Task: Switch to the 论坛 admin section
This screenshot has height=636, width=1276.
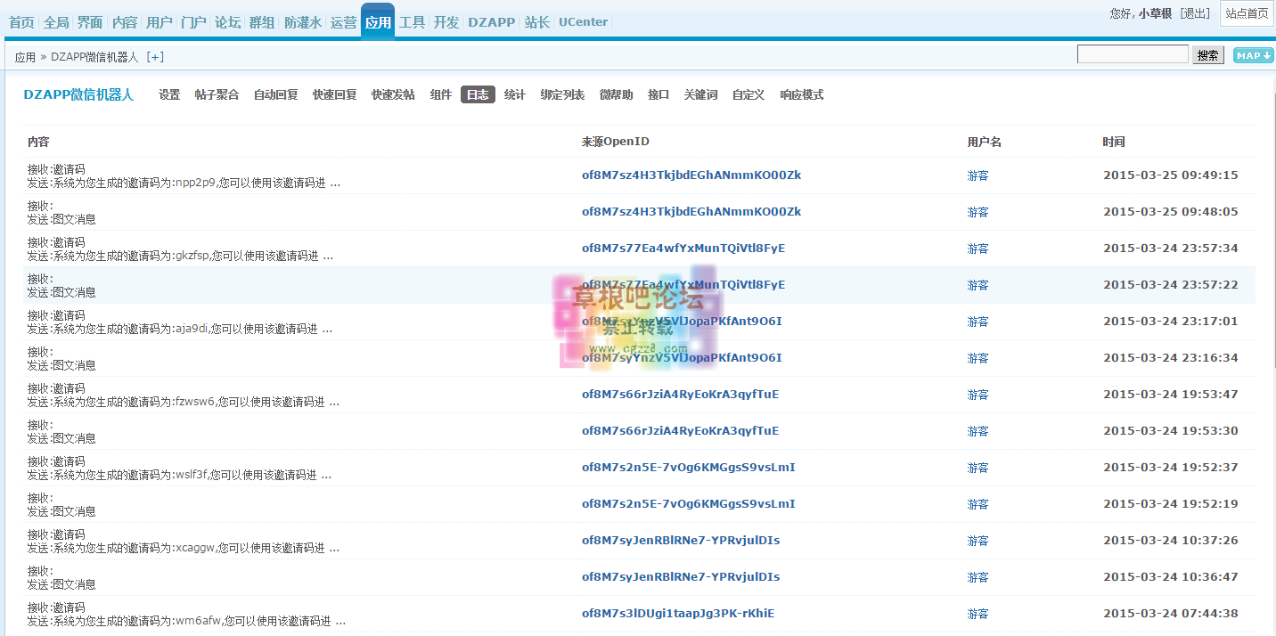Action: [x=227, y=21]
